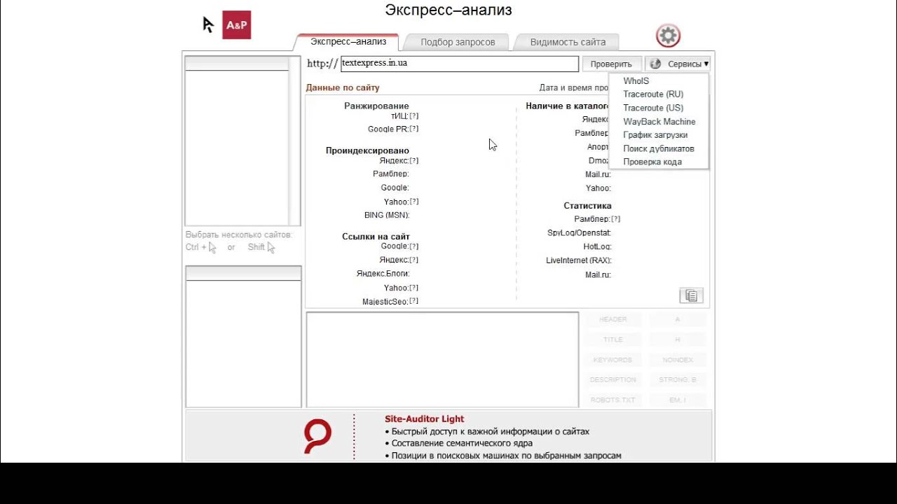Click the Site-Auditor Light banner title
Image resolution: width=897 pixels, height=504 pixels.
pos(425,419)
